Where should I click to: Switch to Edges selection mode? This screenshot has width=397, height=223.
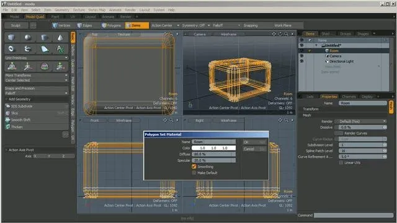[x=85, y=25]
